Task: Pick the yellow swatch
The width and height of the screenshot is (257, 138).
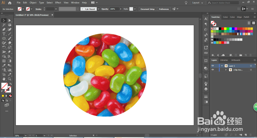Action: point(225,29)
